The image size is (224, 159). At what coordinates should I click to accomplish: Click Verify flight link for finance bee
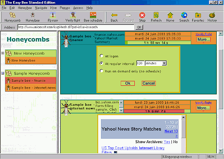click(204, 34)
